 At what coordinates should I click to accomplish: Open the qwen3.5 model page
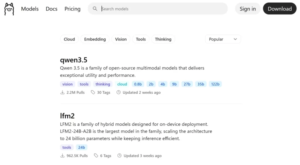click(x=74, y=60)
